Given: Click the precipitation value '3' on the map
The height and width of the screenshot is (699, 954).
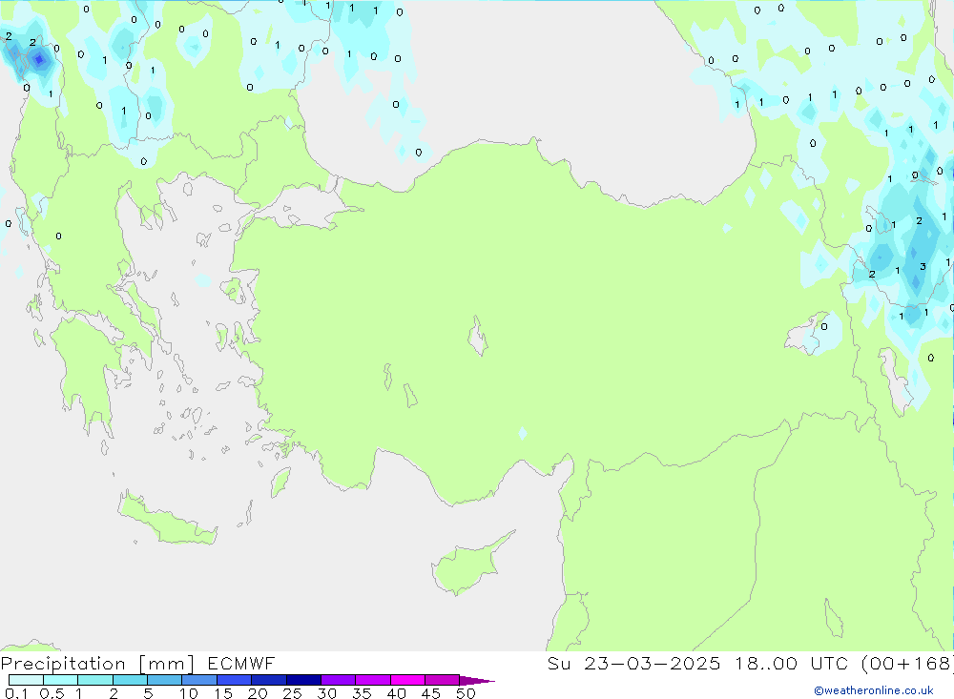Looking at the screenshot, I should 923,267.
